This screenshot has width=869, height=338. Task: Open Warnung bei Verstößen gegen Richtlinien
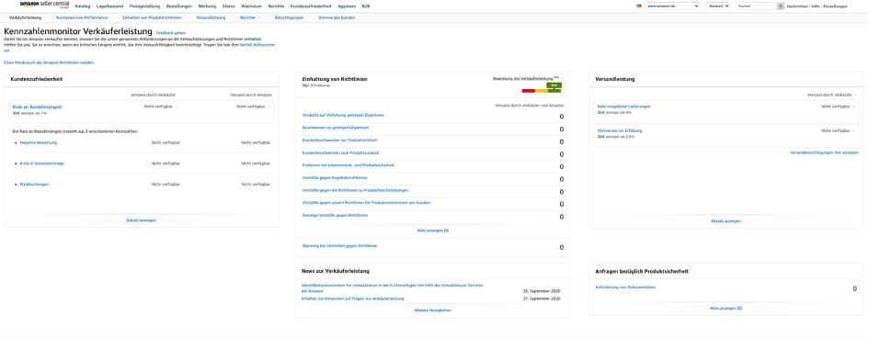pyautogui.click(x=339, y=245)
